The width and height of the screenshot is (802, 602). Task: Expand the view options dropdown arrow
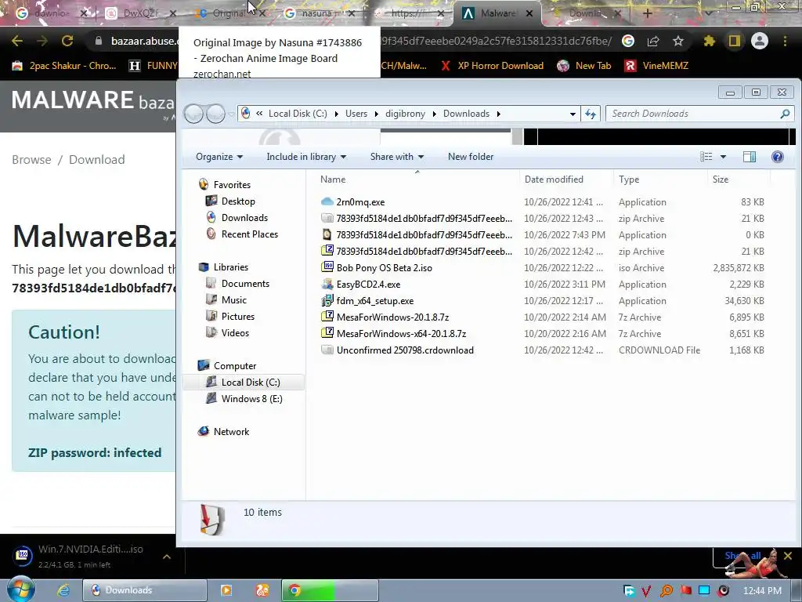coord(723,157)
